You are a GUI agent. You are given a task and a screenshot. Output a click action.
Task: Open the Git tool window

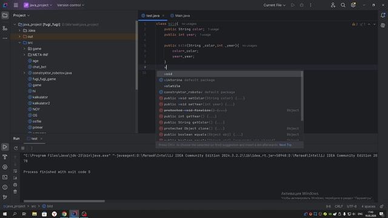click(x=5, y=197)
